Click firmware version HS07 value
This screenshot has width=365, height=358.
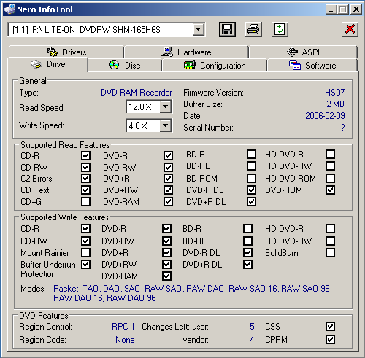(335, 93)
